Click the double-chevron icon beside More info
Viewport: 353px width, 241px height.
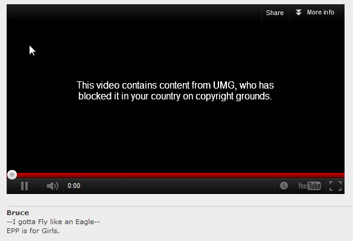(x=299, y=13)
